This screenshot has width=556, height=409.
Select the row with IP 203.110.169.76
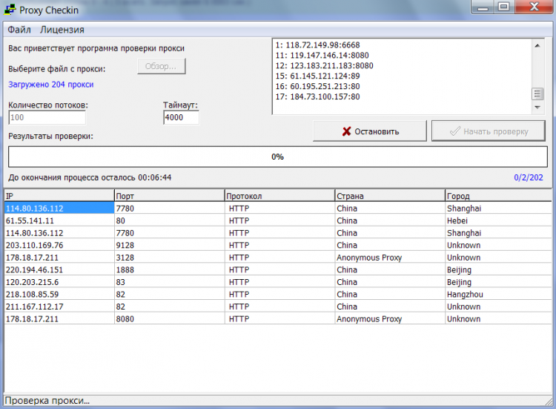coord(278,245)
